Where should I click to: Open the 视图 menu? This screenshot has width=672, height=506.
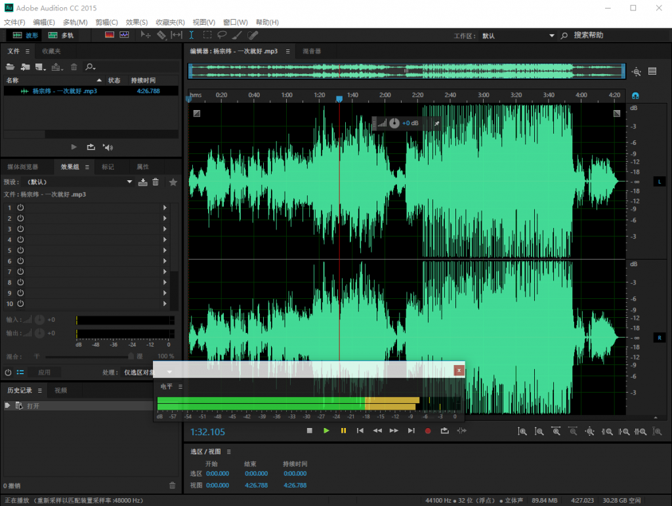203,22
